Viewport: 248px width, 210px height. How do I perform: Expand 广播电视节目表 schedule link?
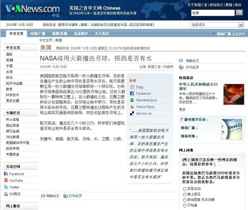[194, 120]
